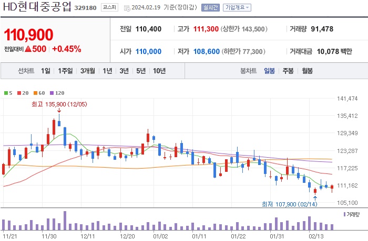The image size is (368, 241).
Task: Click the red 20-day moving average swatch
Action: (x=19, y=93)
